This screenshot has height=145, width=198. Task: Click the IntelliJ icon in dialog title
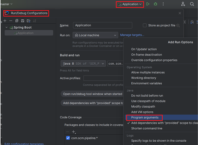click(x=6, y=13)
